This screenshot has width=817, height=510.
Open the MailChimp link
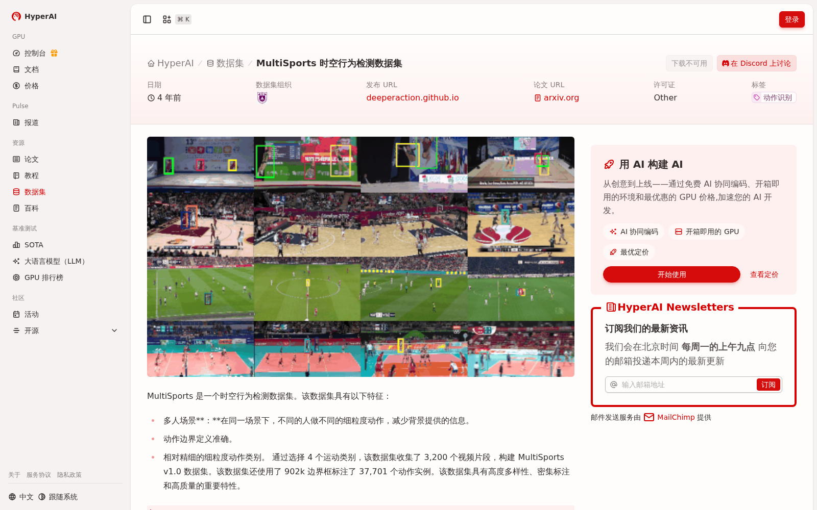[676, 417]
